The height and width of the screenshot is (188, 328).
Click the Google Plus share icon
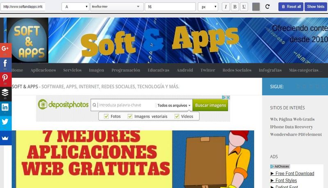[6, 50]
